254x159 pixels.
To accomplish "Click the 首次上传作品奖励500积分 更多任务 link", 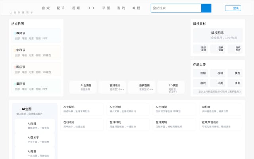I will pos(218,91).
